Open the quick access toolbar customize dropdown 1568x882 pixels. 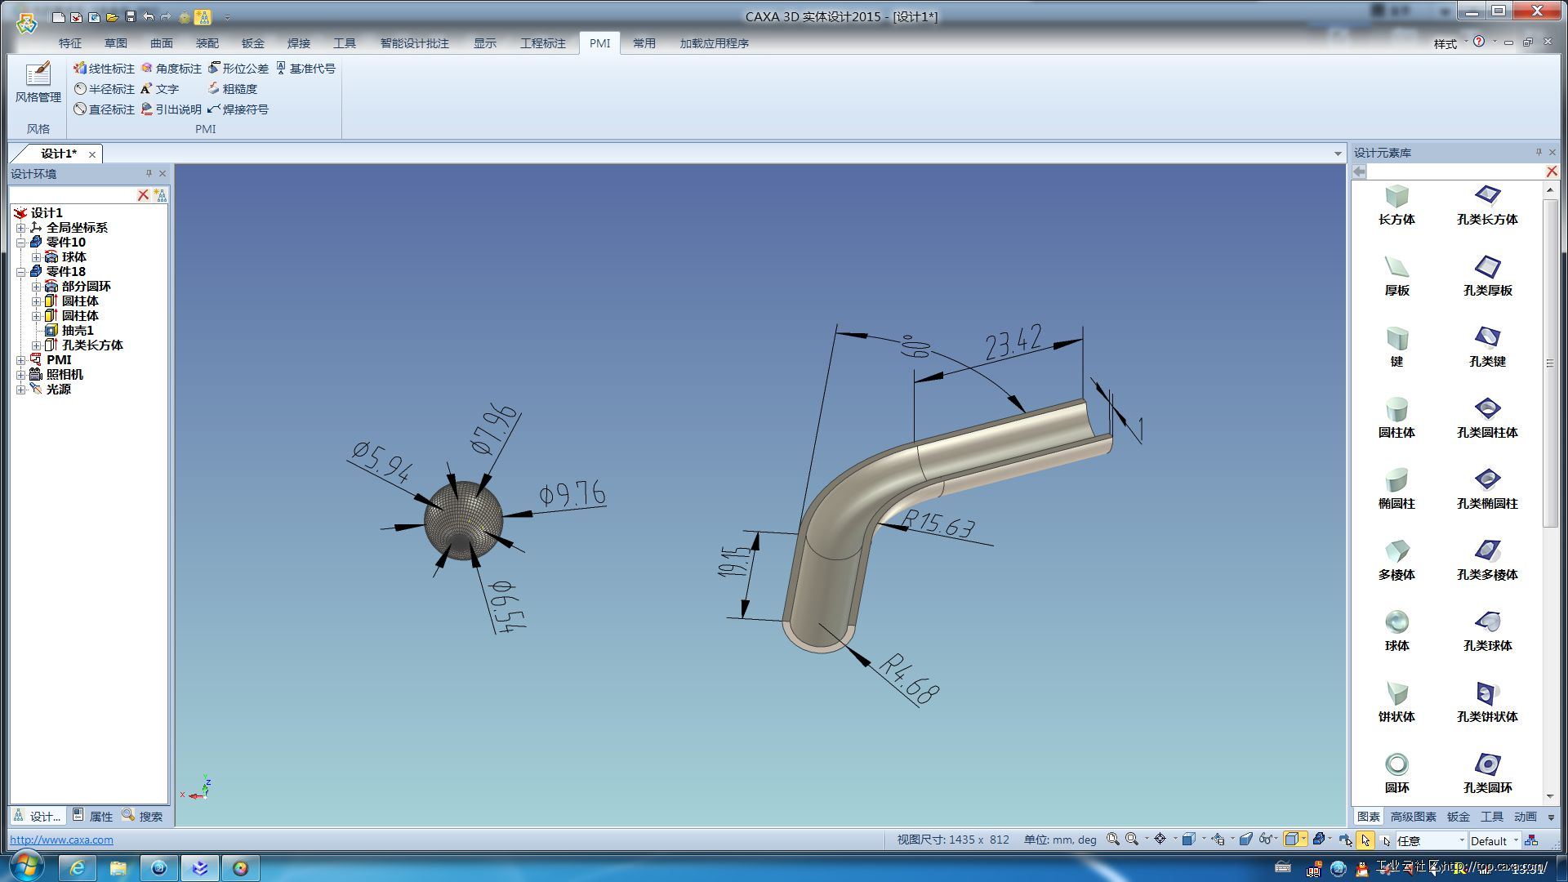click(227, 17)
